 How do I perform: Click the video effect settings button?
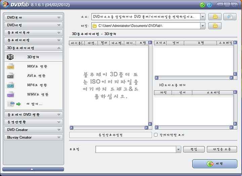[111, 135]
